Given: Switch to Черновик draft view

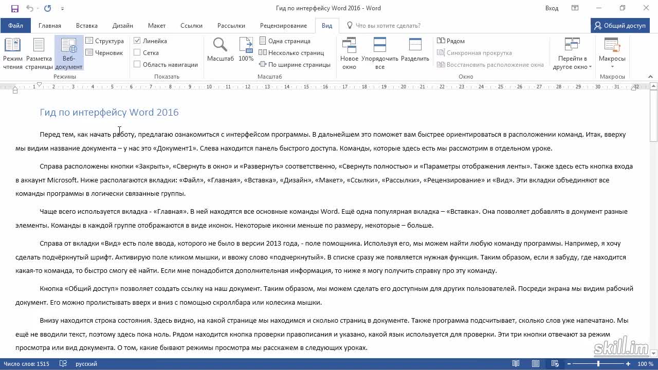Looking at the screenshot, I should pos(104,52).
